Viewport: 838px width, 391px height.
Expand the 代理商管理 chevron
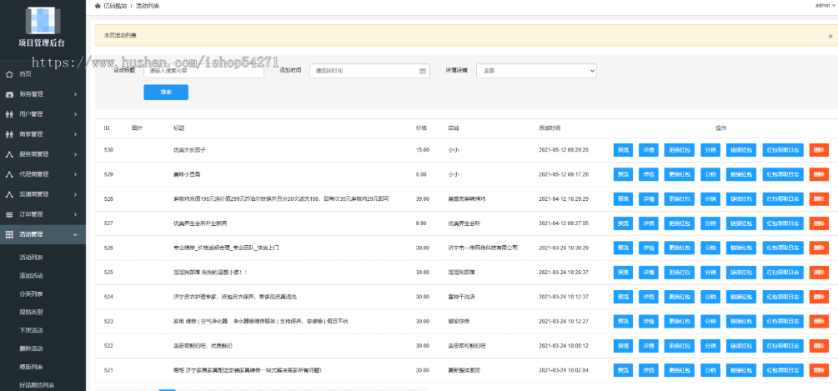pyautogui.click(x=75, y=174)
